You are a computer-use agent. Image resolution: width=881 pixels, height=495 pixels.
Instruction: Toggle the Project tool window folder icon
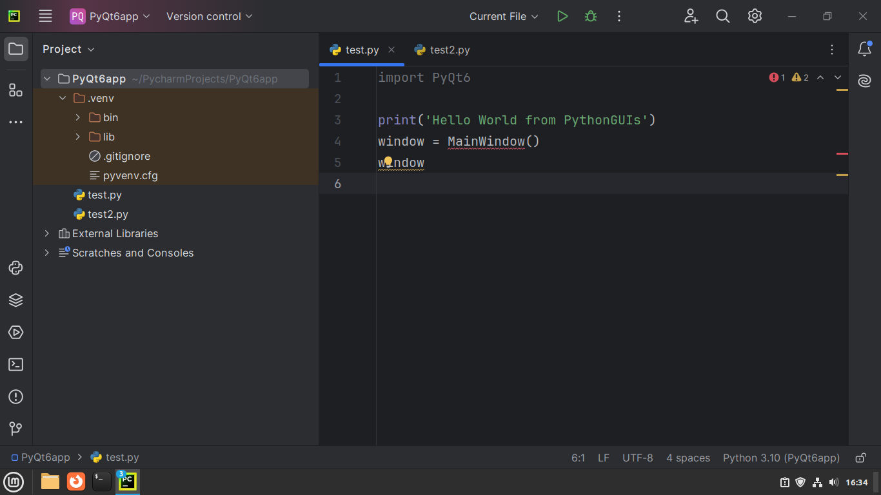(16, 49)
